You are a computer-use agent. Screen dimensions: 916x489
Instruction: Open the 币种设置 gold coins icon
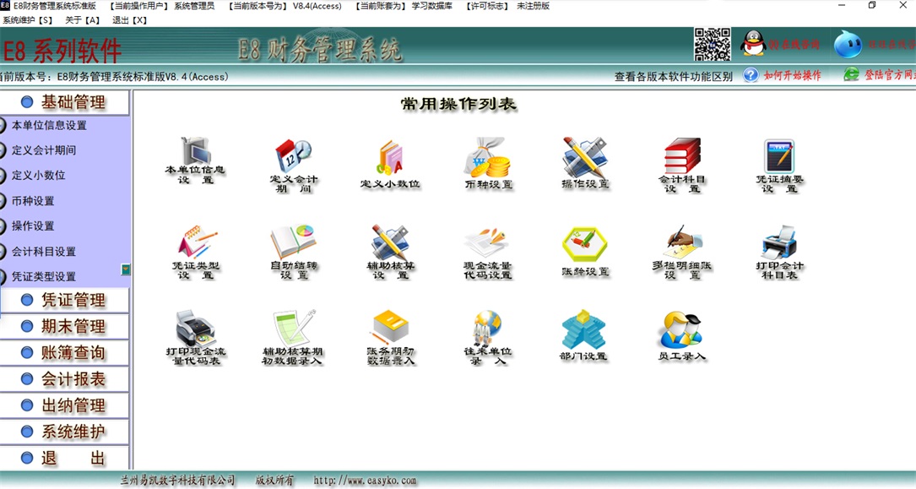(x=487, y=157)
